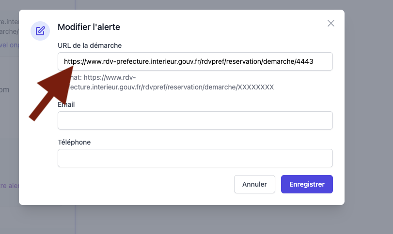The width and height of the screenshot is (393, 234).
Task: Click the pencil edit icon beside the title
Action: tap(40, 31)
